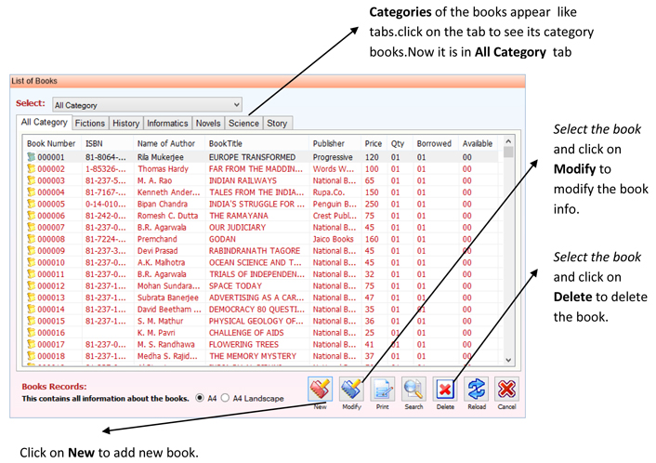Select book icon for row 000011
The width and height of the screenshot is (656, 463).
pos(31,274)
